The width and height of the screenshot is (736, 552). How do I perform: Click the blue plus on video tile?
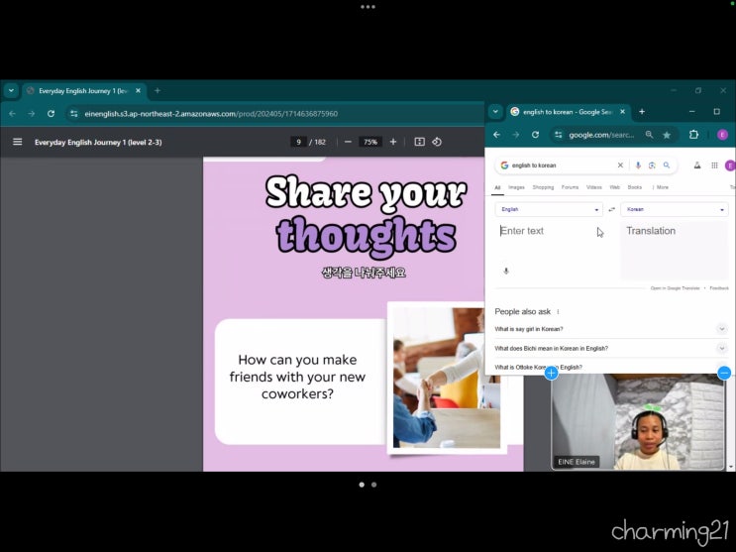point(552,373)
